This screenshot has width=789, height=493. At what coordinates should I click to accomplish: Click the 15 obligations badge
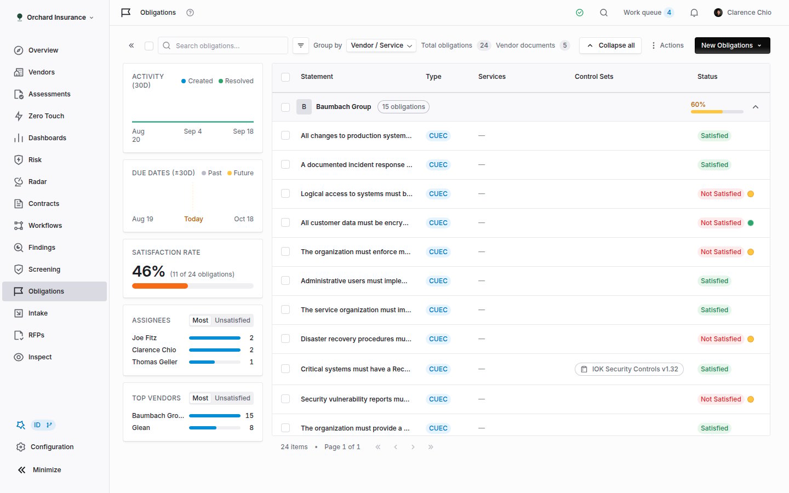coord(403,107)
